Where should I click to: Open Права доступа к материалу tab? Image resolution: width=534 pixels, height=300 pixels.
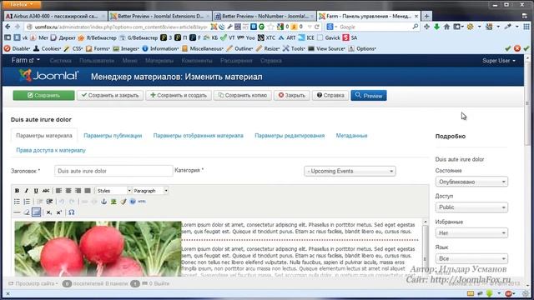(51, 150)
